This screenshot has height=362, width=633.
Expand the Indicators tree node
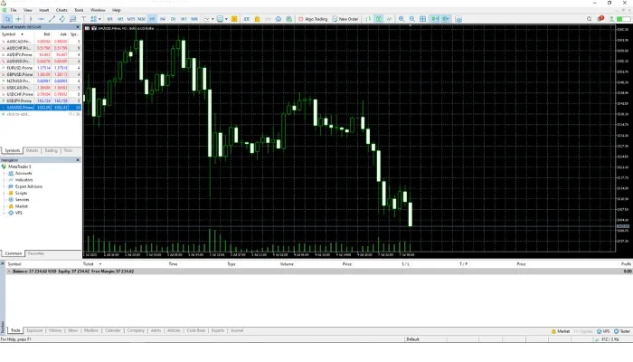point(5,179)
